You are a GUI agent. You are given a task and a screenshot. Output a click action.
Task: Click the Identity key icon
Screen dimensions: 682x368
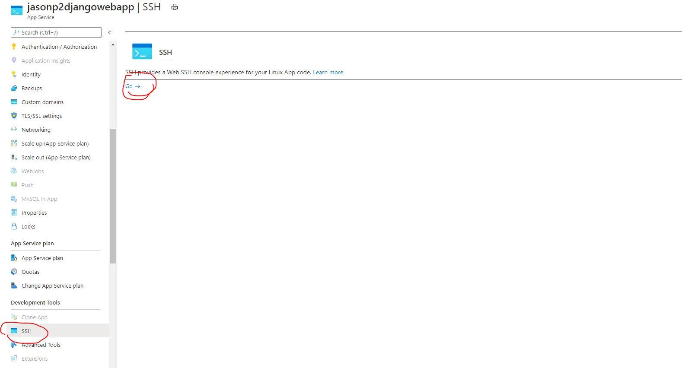pos(14,74)
